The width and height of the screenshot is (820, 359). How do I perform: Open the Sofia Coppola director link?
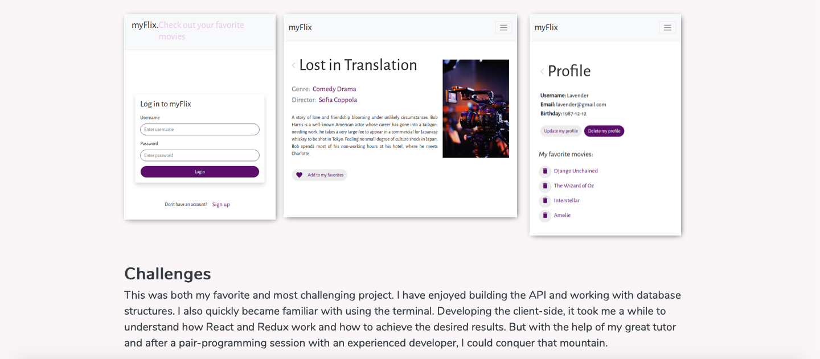coord(338,100)
